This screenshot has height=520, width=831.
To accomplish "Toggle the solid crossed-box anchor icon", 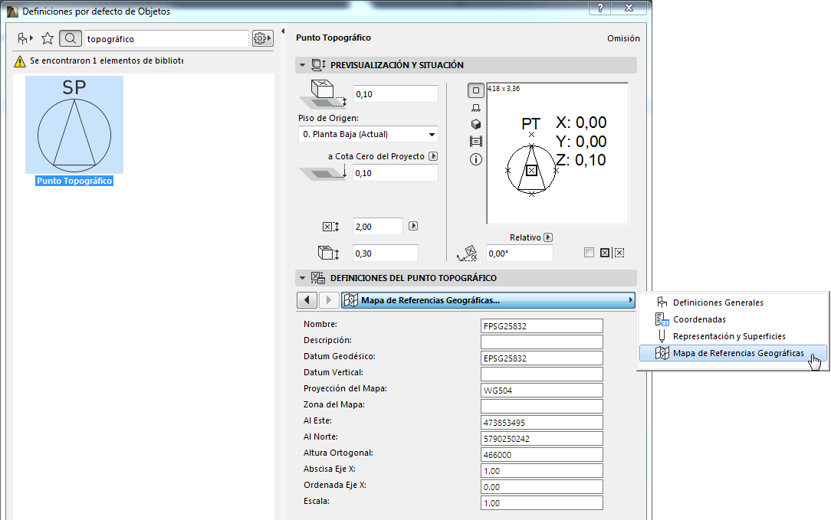I will pos(605,253).
